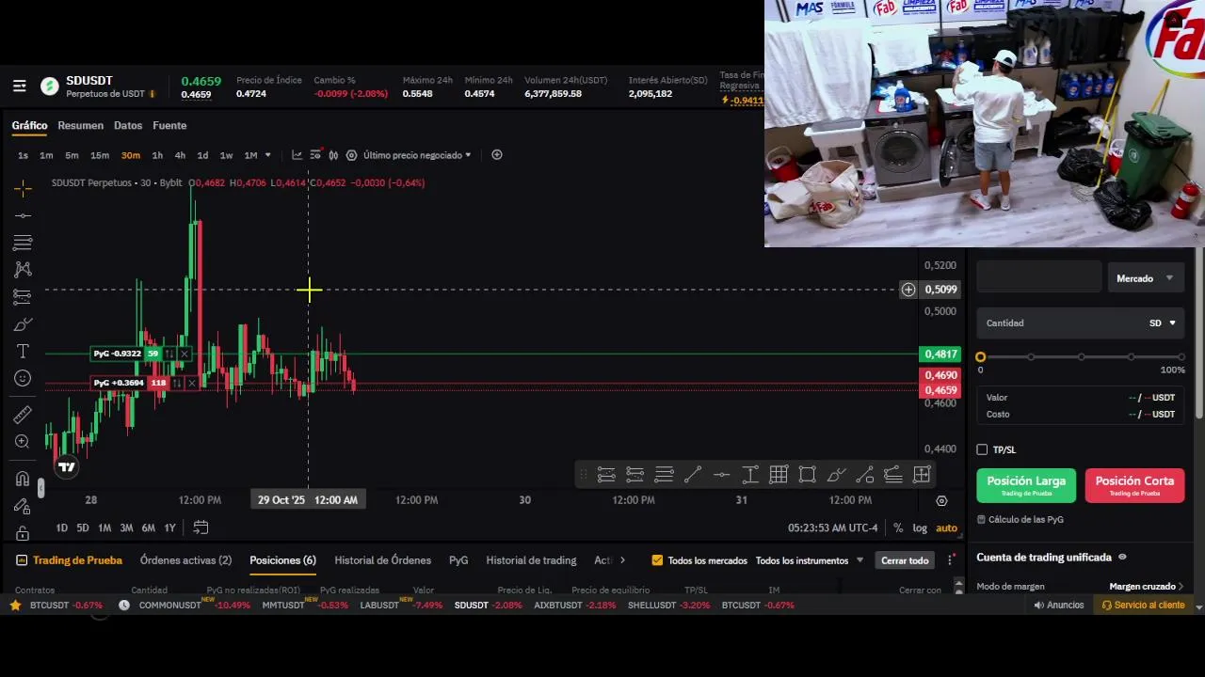
Task: Toggle log scale on chart
Action: pyautogui.click(x=920, y=527)
